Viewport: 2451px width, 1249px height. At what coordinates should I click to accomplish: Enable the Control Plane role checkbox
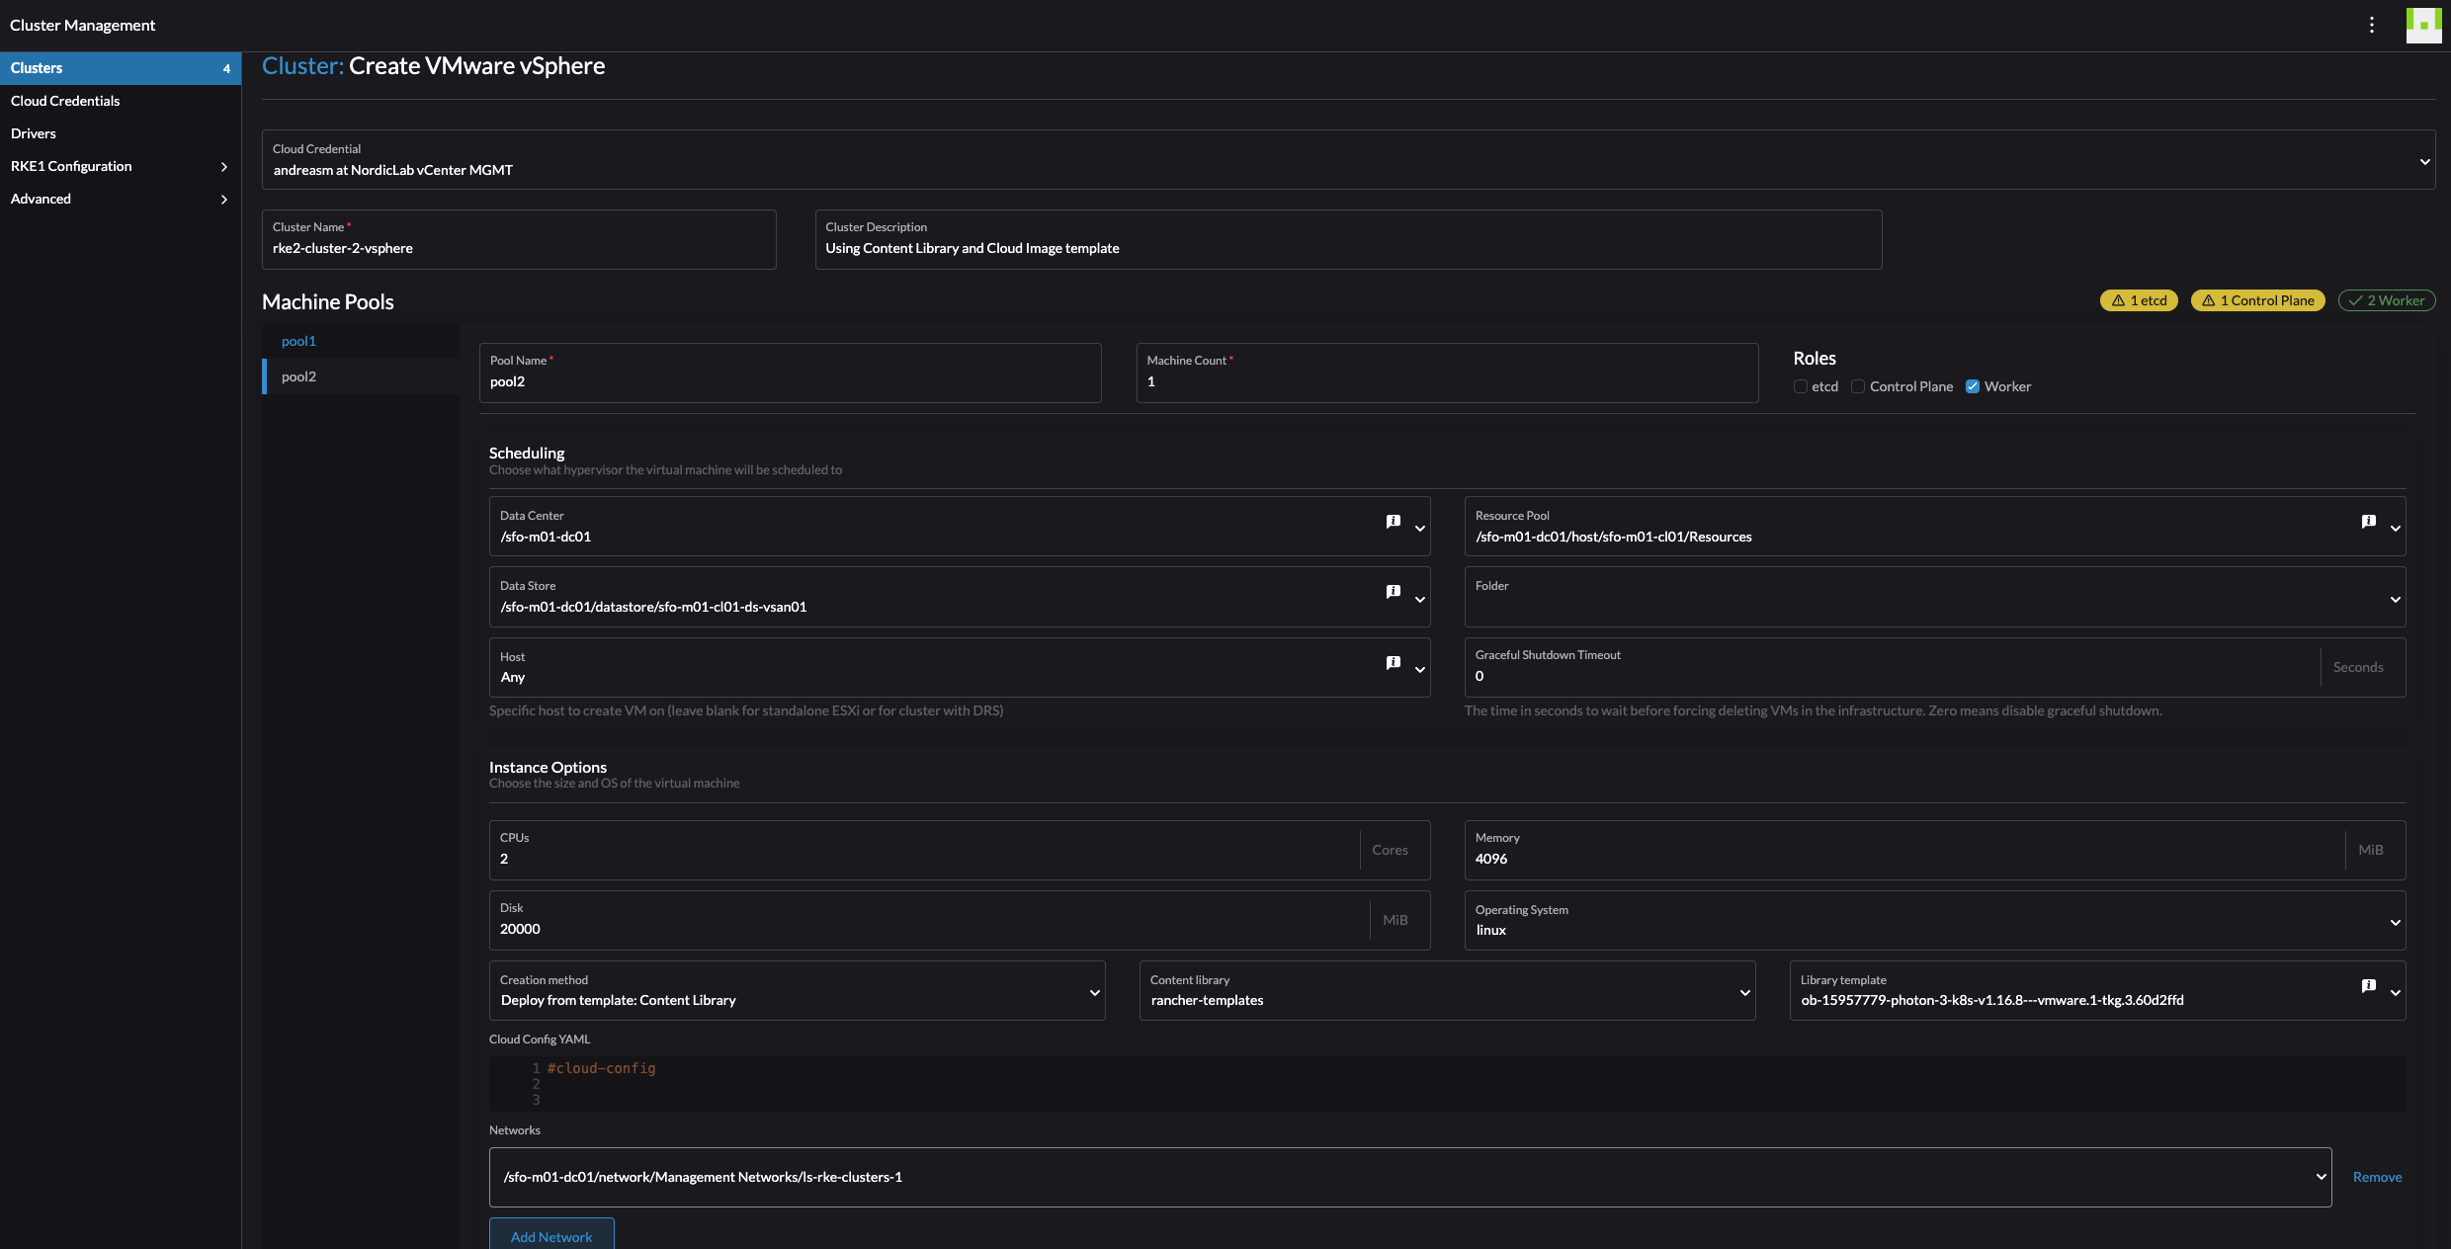(x=1858, y=386)
